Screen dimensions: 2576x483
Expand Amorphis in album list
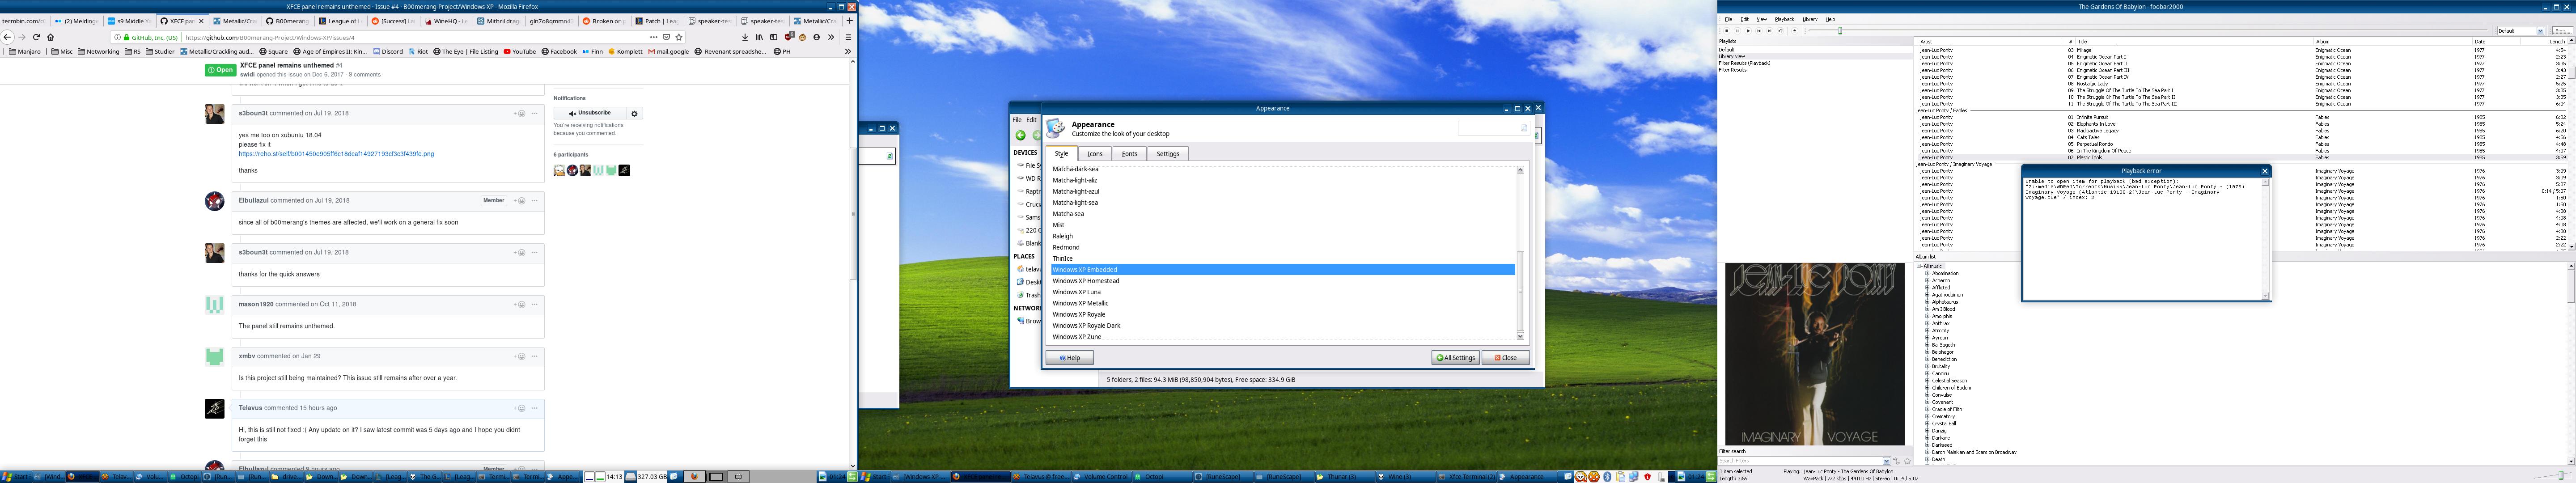1927,316
